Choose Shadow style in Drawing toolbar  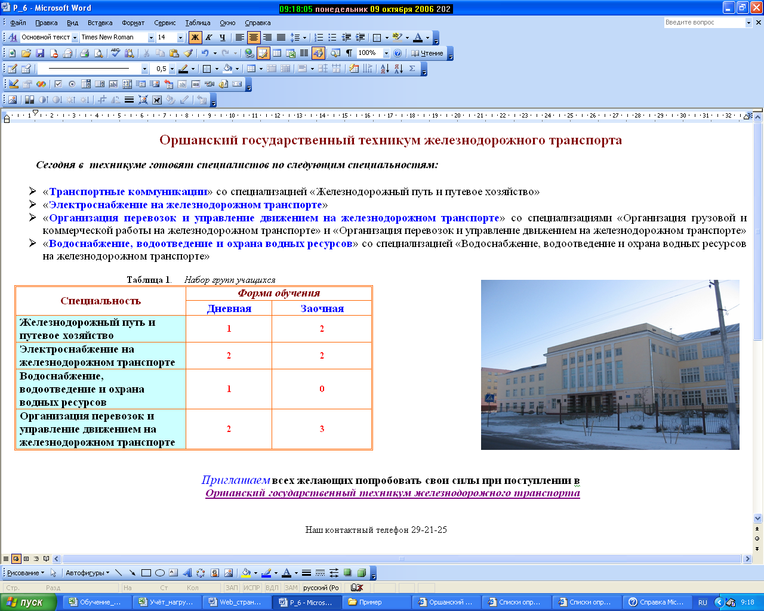pyautogui.click(x=348, y=573)
